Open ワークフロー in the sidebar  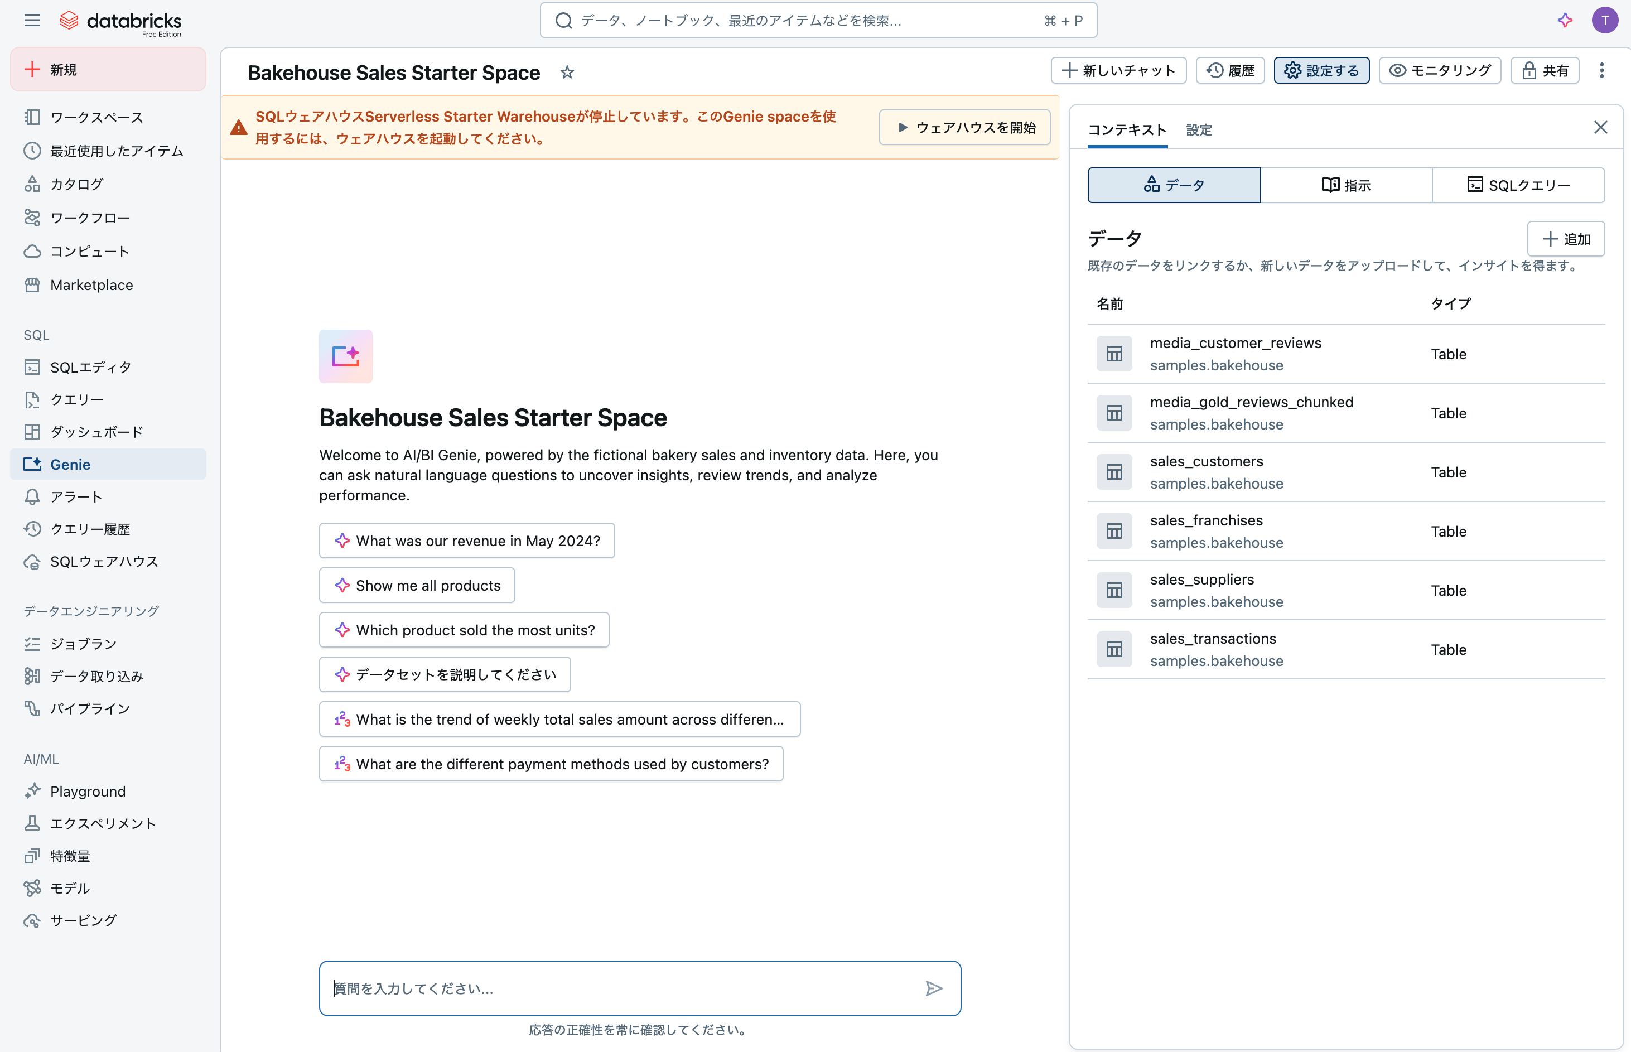tap(108, 218)
